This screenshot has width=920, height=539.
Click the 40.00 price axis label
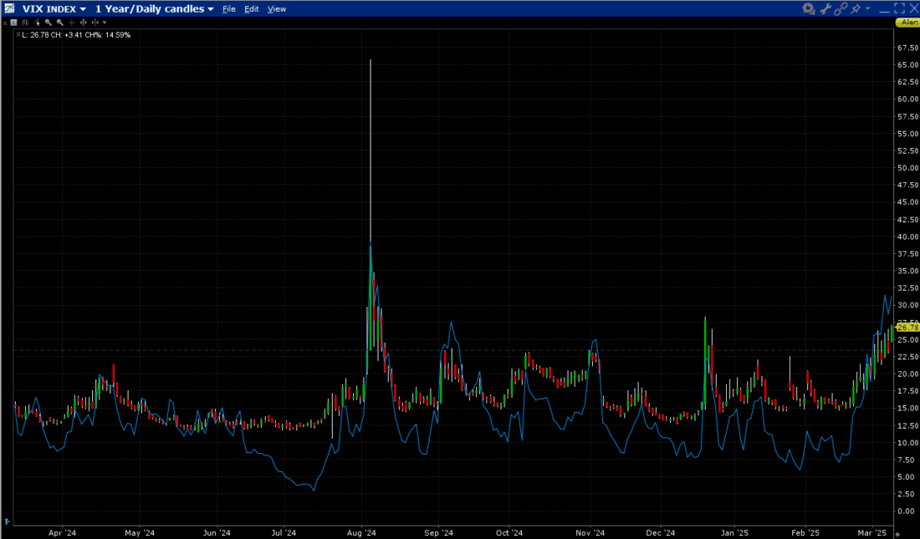(907, 237)
